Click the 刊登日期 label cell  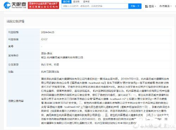coord(23,32)
